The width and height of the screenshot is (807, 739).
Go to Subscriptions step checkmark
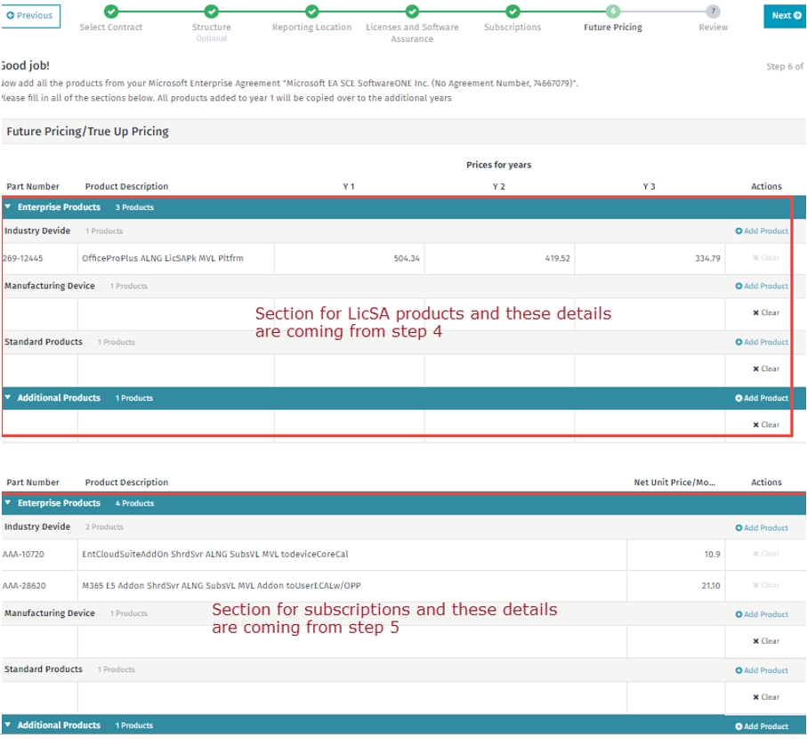click(x=512, y=12)
